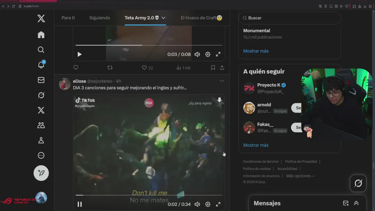Screen dimensions: 375x211
Task: Open account avatar at sidebar bottom
Action: (x=41, y=198)
